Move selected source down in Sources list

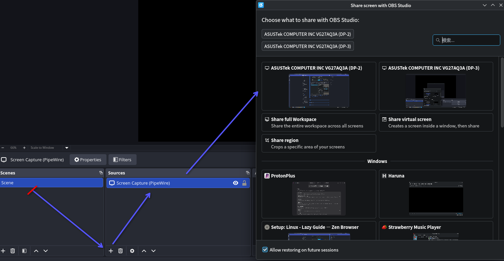pos(153,251)
